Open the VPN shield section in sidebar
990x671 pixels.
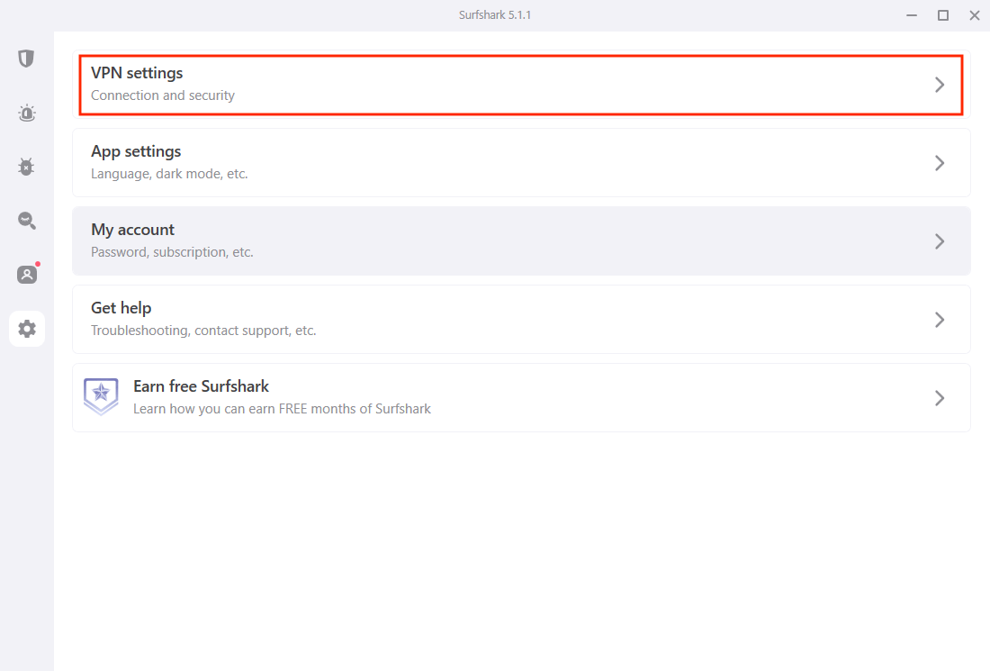click(26, 58)
